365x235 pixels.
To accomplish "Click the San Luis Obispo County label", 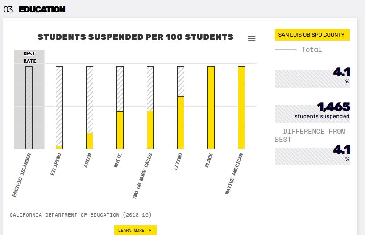I will pos(312,35).
